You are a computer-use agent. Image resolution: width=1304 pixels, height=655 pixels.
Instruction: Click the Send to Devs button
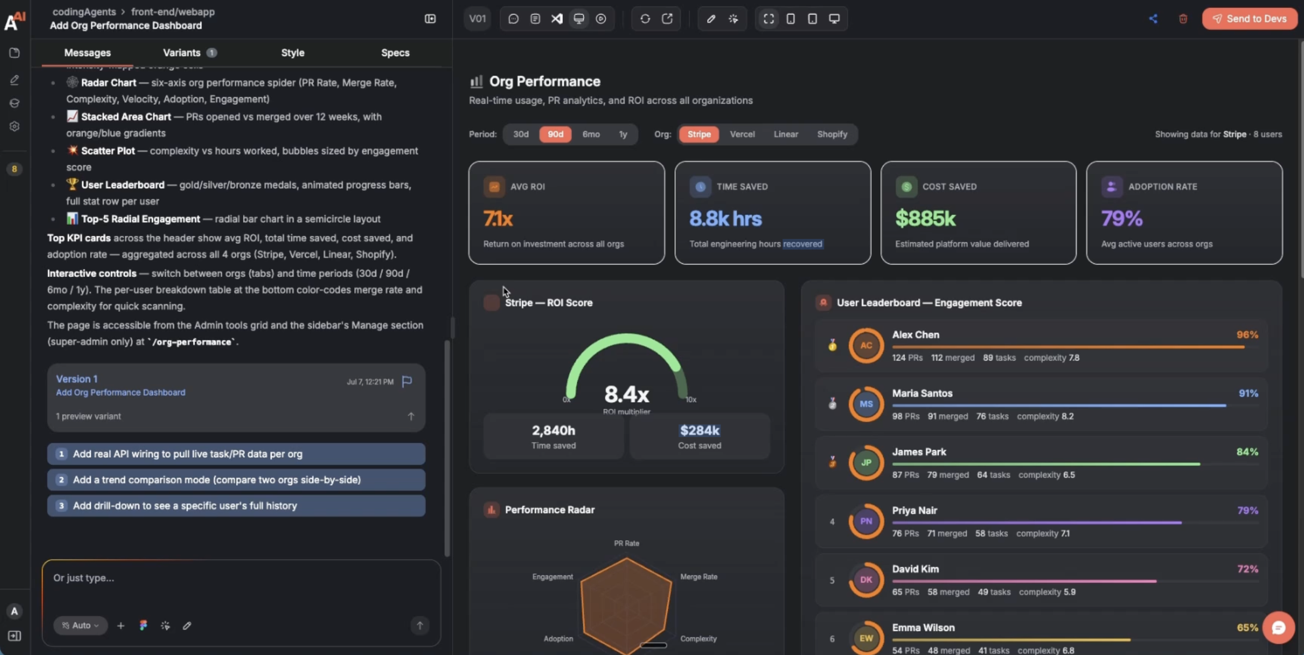tap(1249, 19)
